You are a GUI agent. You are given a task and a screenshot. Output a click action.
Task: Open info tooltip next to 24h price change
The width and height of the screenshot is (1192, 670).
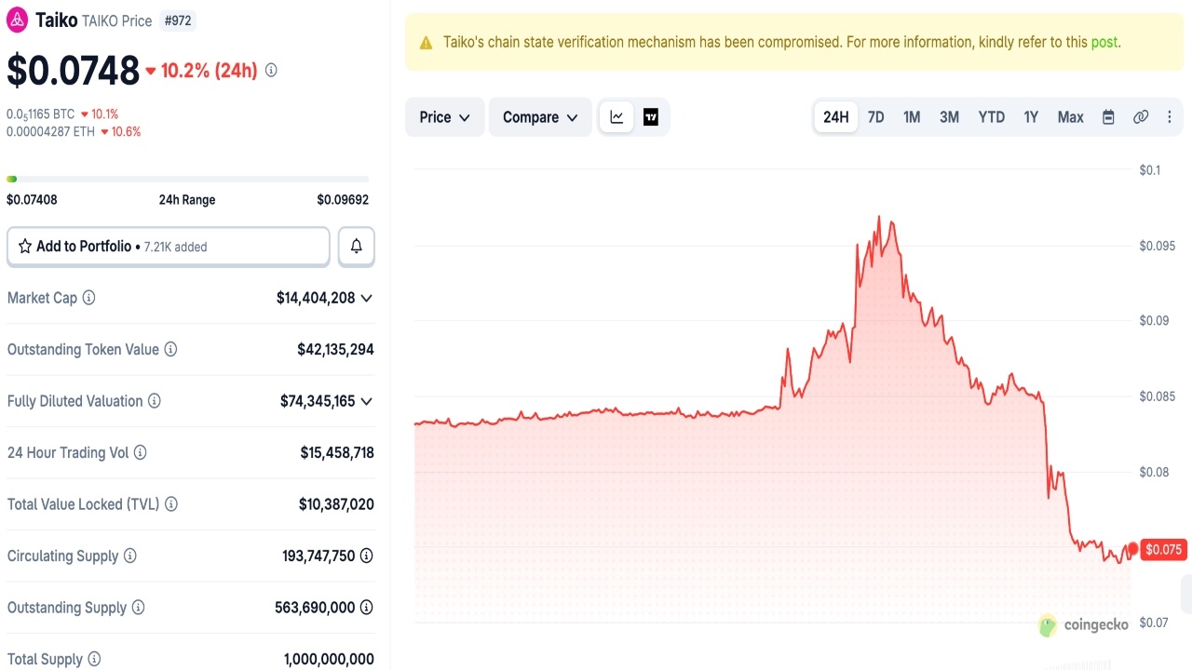click(x=271, y=70)
